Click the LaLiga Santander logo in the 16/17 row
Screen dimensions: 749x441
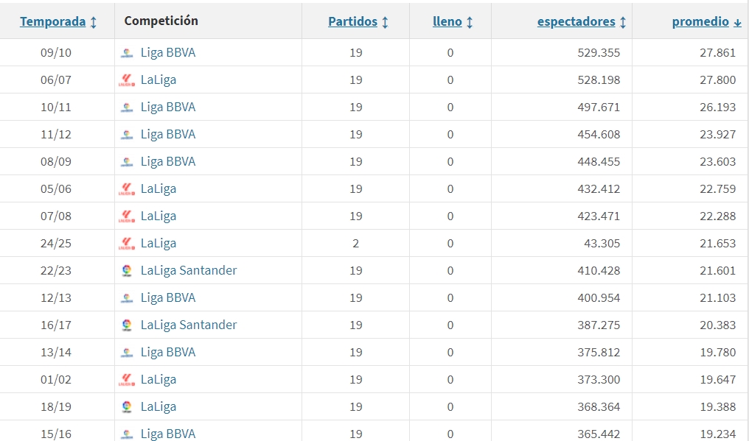tap(127, 325)
